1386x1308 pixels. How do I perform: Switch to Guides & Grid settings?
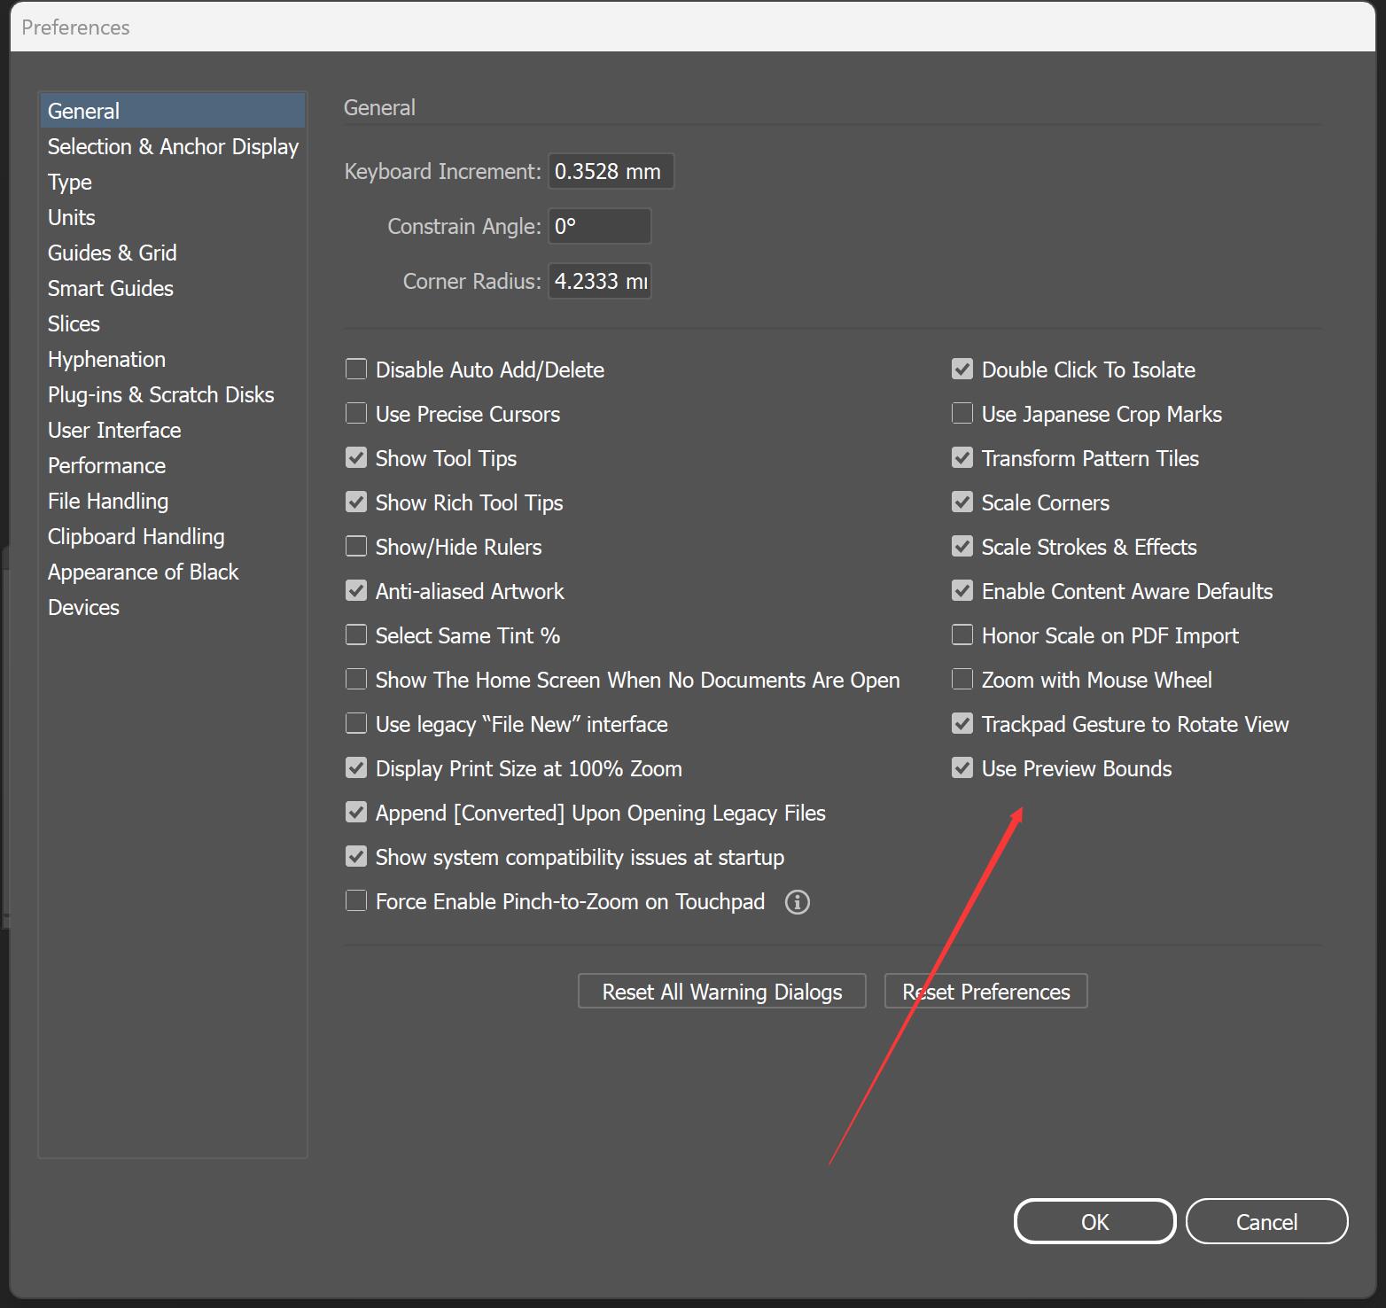click(x=112, y=253)
